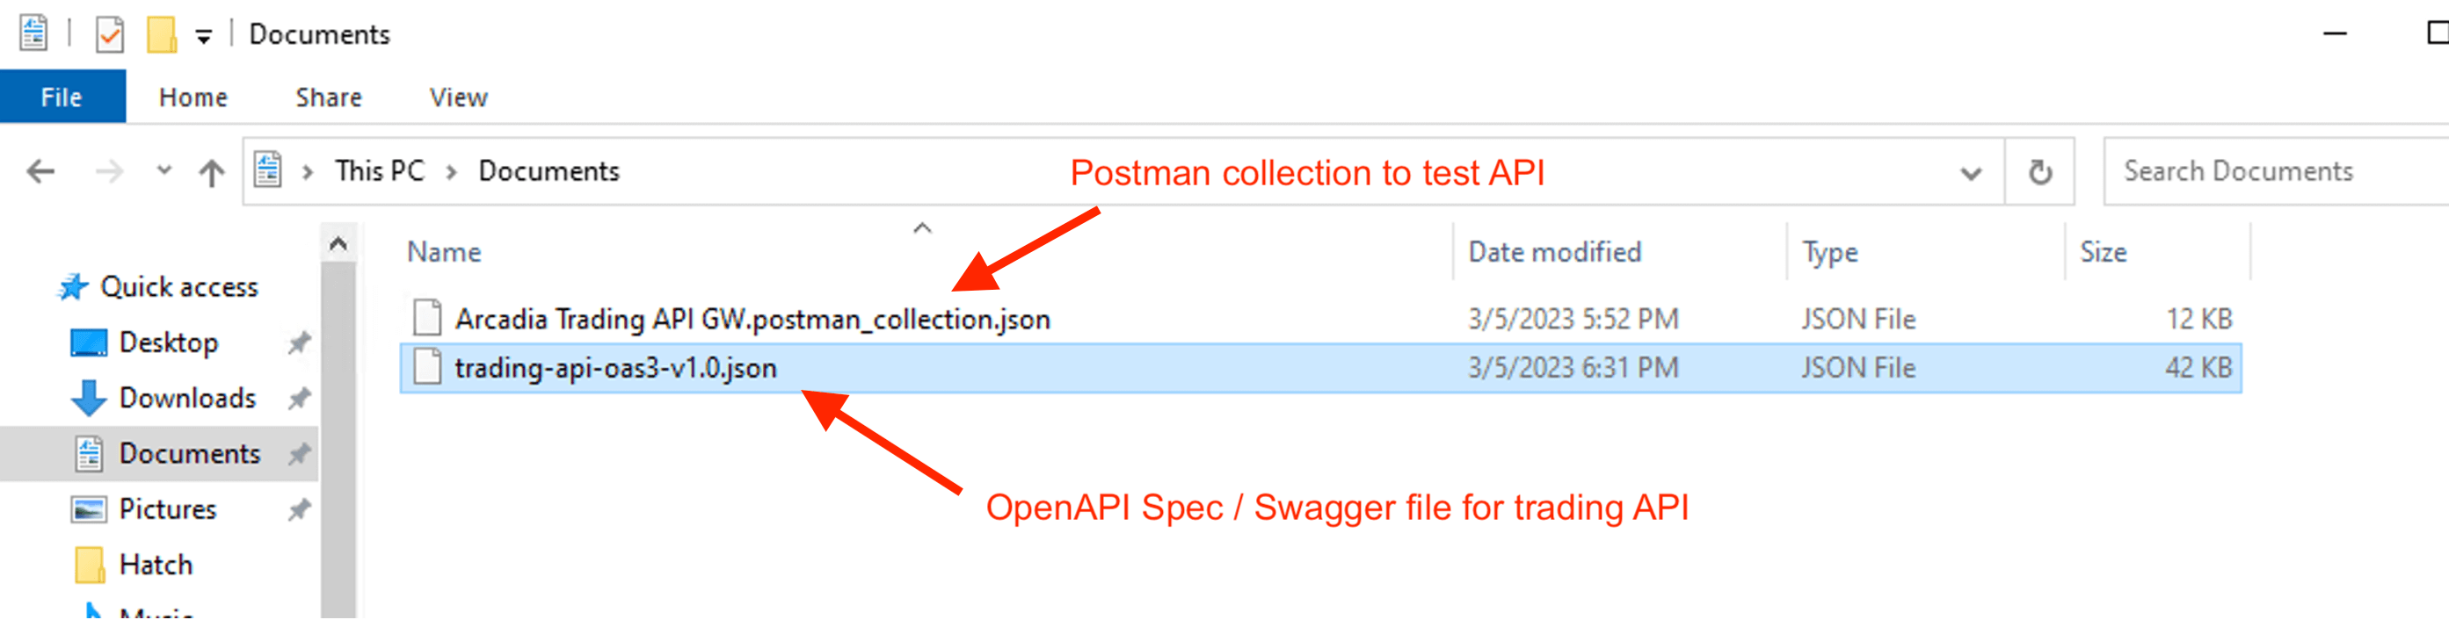Image resolution: width=2456 pixels, height=627 pixels.
Task: Sort files by Date modified column
Action: (1554, 253)
